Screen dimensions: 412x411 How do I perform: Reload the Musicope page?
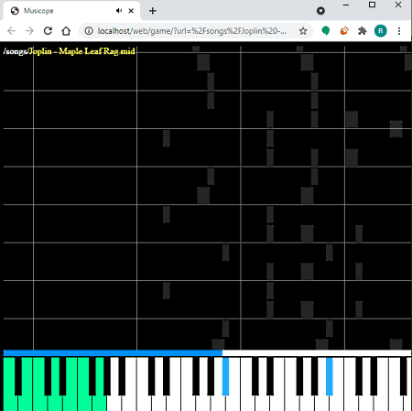[48, 31]
